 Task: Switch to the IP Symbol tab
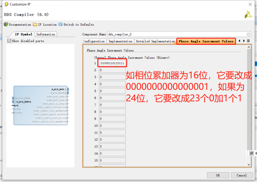(24, 34)
